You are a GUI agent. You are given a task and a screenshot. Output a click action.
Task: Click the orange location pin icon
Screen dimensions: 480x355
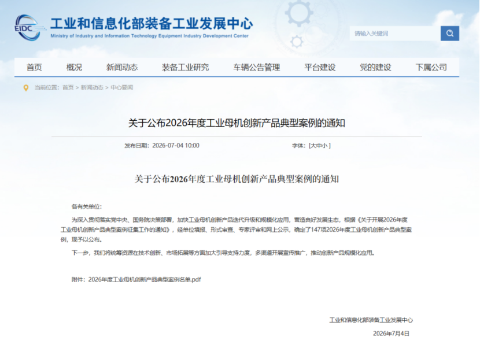(26, 88)
